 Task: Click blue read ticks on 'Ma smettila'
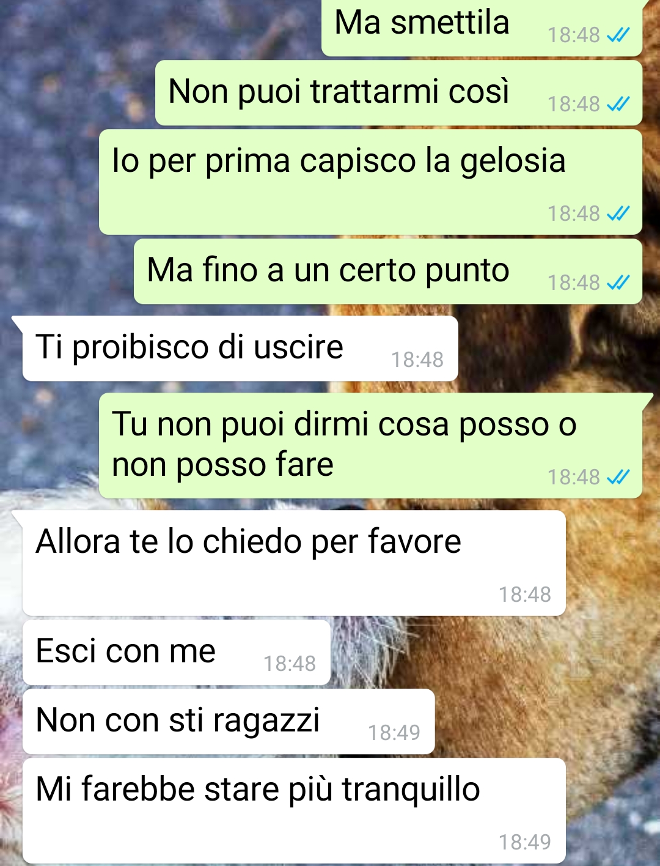tap(618, 35)
